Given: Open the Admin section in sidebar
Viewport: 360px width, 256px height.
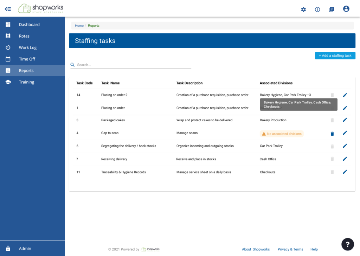Looking at the screenshot, I should [25, 249].
